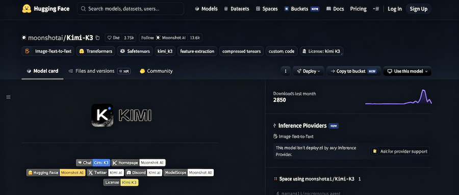Click the Sign Up button
This screenshot has width=459, height=195.
click(418, 9)
